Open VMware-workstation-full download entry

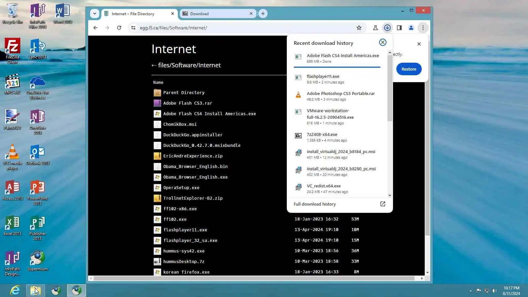[x=337, y=117]
